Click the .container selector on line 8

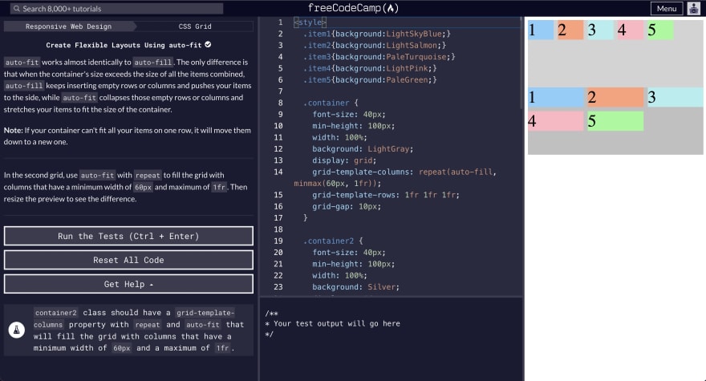(326, 103)
